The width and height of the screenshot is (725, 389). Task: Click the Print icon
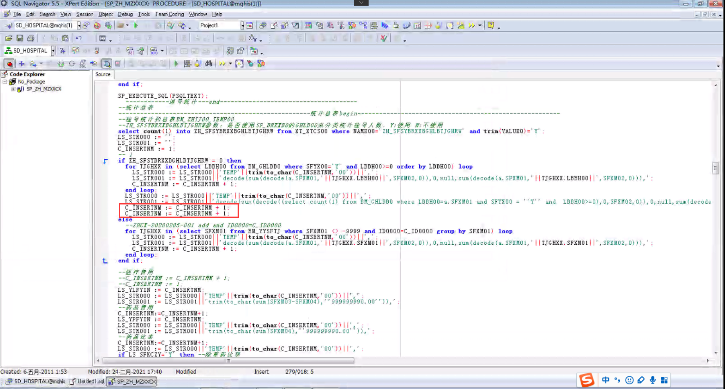31,38
